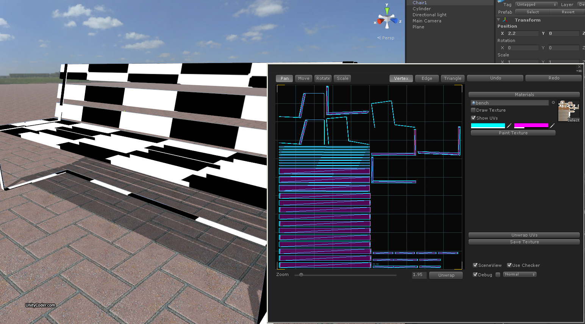
Task: Open the Layer dropdown in the Inspector
Action: tap(582, 4)
